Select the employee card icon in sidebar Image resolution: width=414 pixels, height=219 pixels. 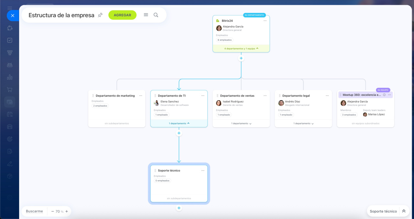coord(10,102)
